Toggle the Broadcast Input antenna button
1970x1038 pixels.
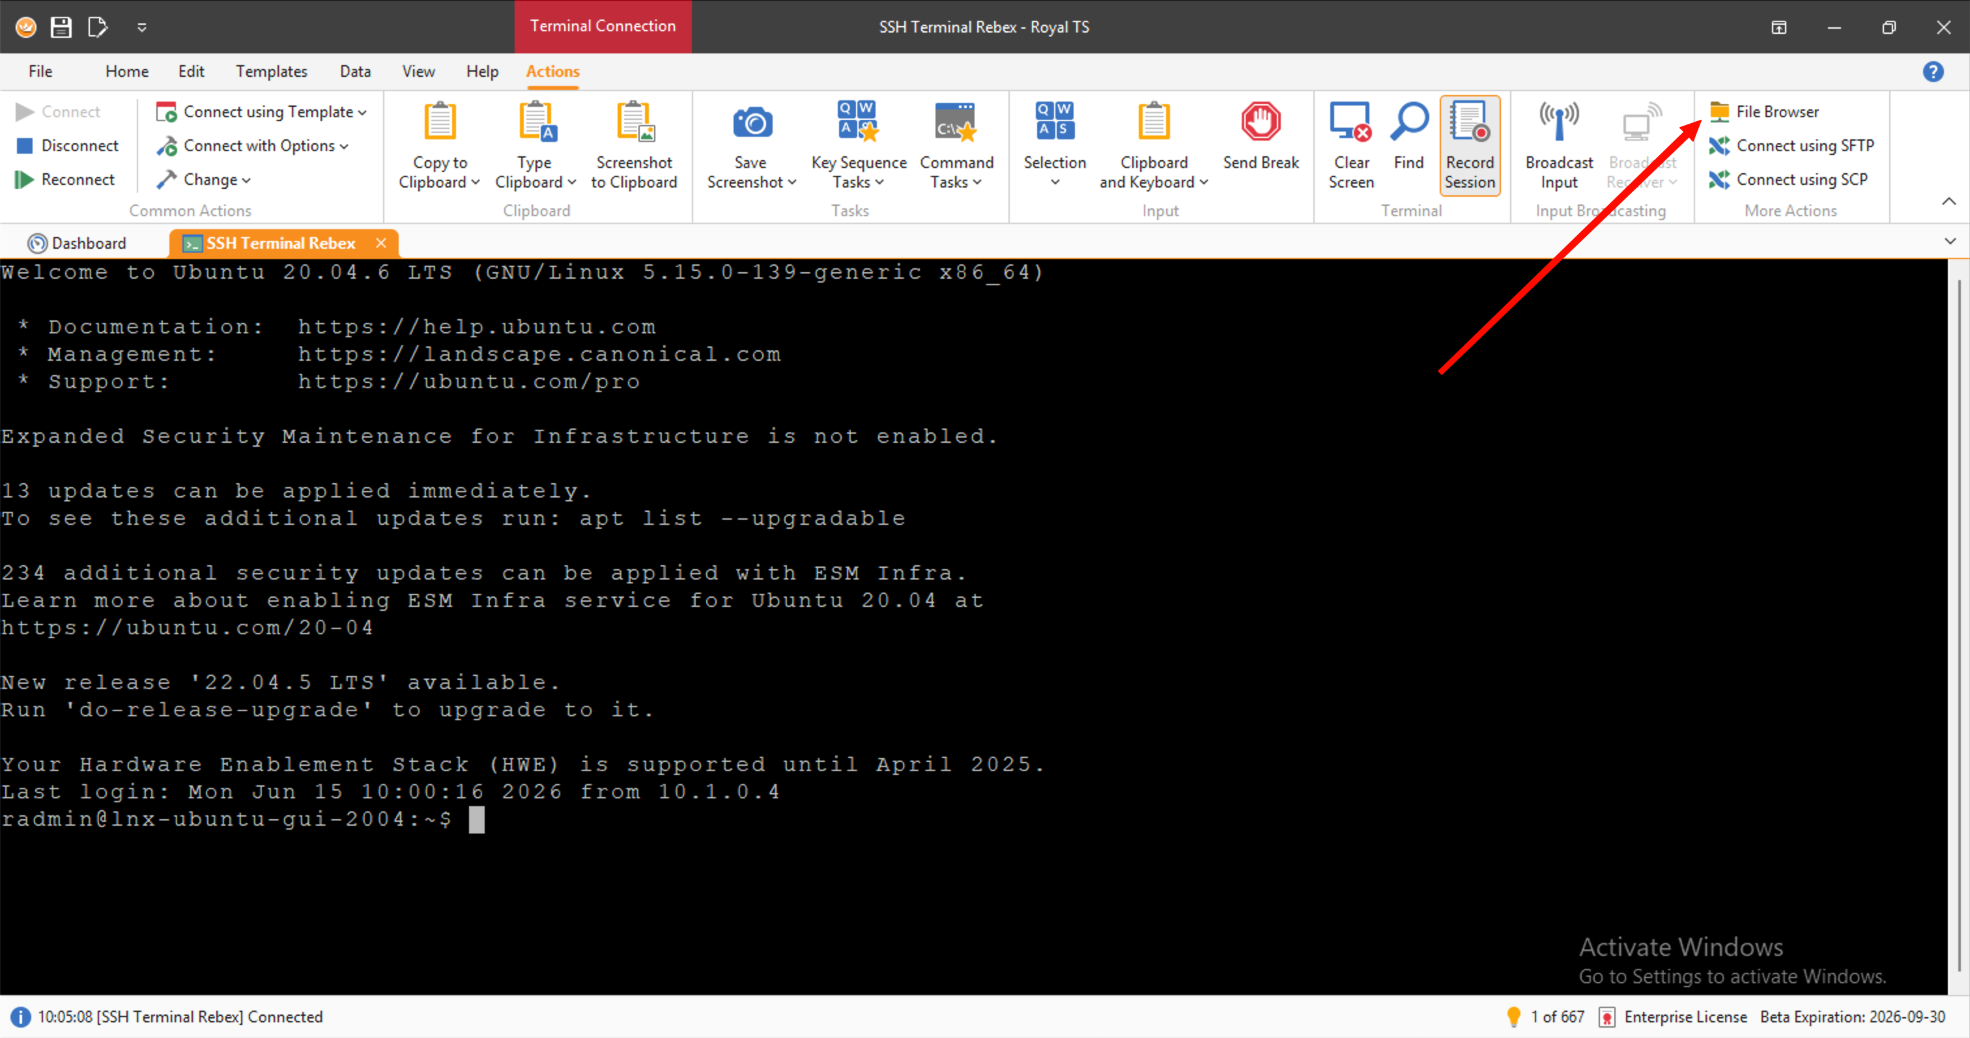point(1558,145)
